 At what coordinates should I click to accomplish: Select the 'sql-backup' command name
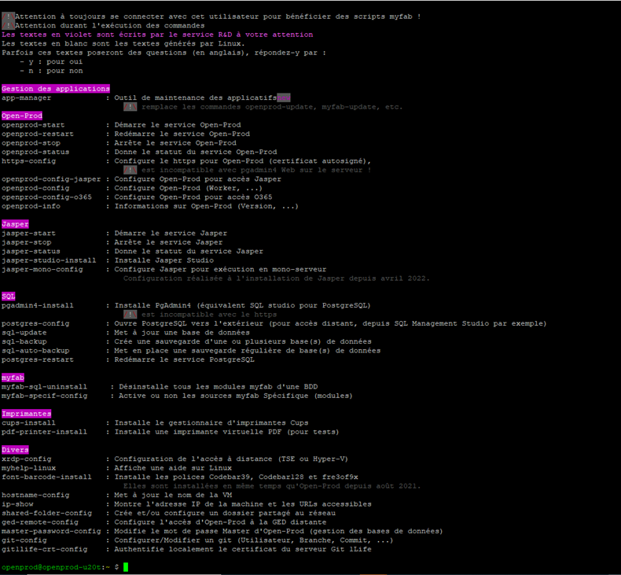pos(24,341)
